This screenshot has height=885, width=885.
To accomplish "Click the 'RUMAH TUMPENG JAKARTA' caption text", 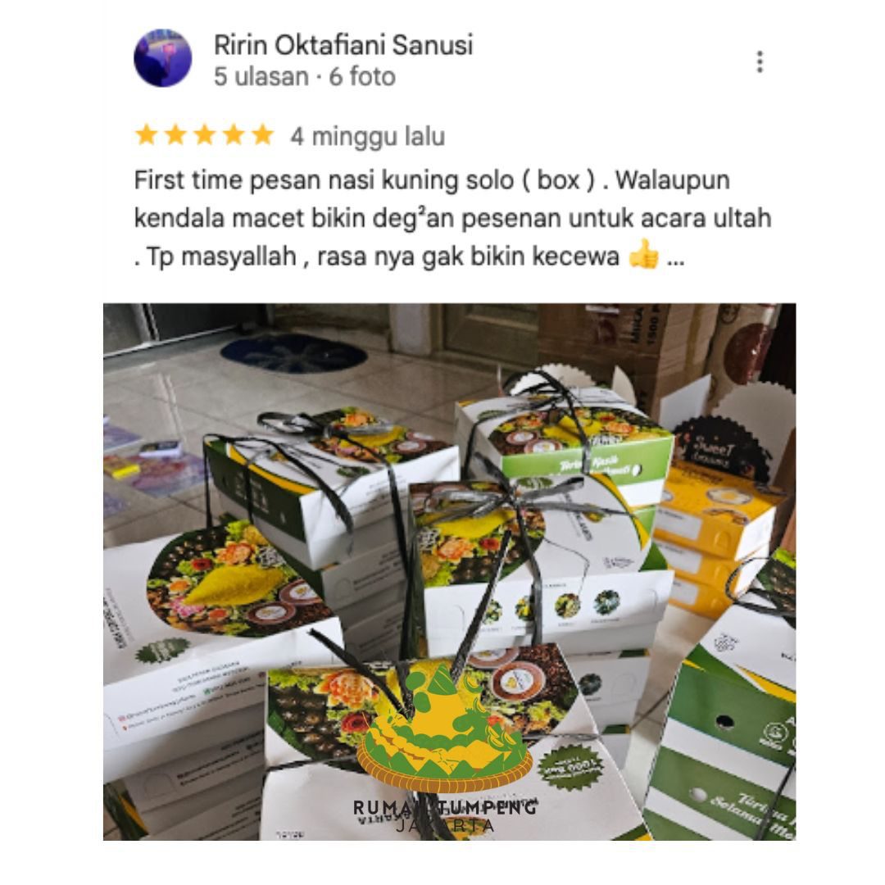I will coord(445,815).
